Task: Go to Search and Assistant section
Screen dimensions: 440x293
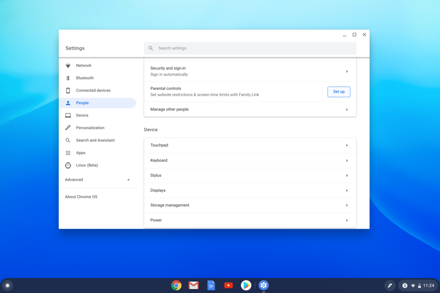Action: [98, 140]
